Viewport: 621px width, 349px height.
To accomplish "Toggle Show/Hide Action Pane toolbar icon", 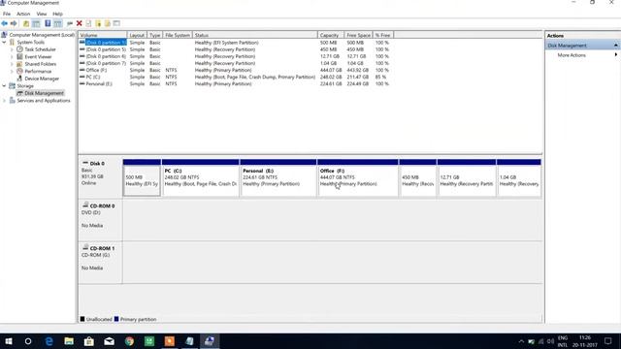I will (58, 23).
